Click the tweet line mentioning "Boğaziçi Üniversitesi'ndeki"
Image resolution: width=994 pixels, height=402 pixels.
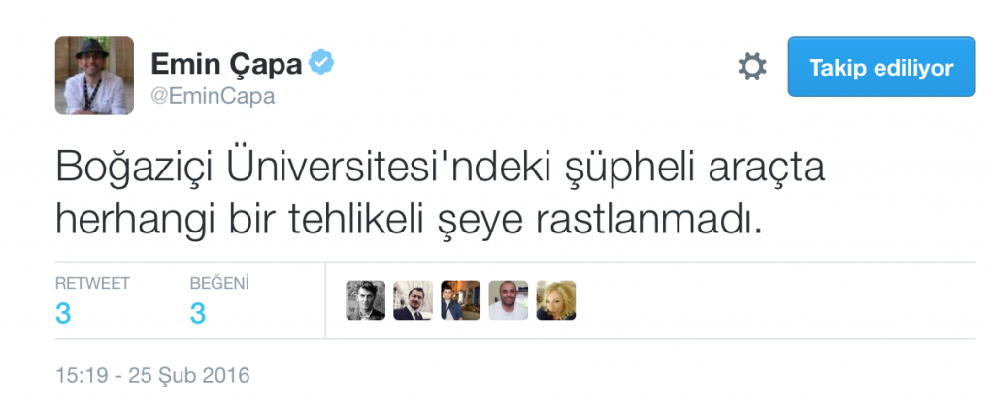point(440,170)
